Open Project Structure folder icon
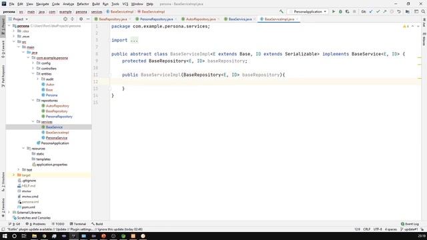This screenshot has width=427, height=240. (x=408, y=12)
